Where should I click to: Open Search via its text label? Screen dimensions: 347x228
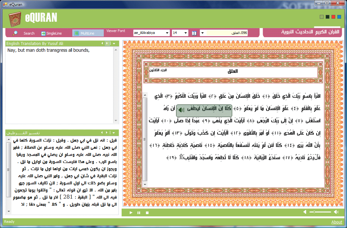click(x=29, y=33)
